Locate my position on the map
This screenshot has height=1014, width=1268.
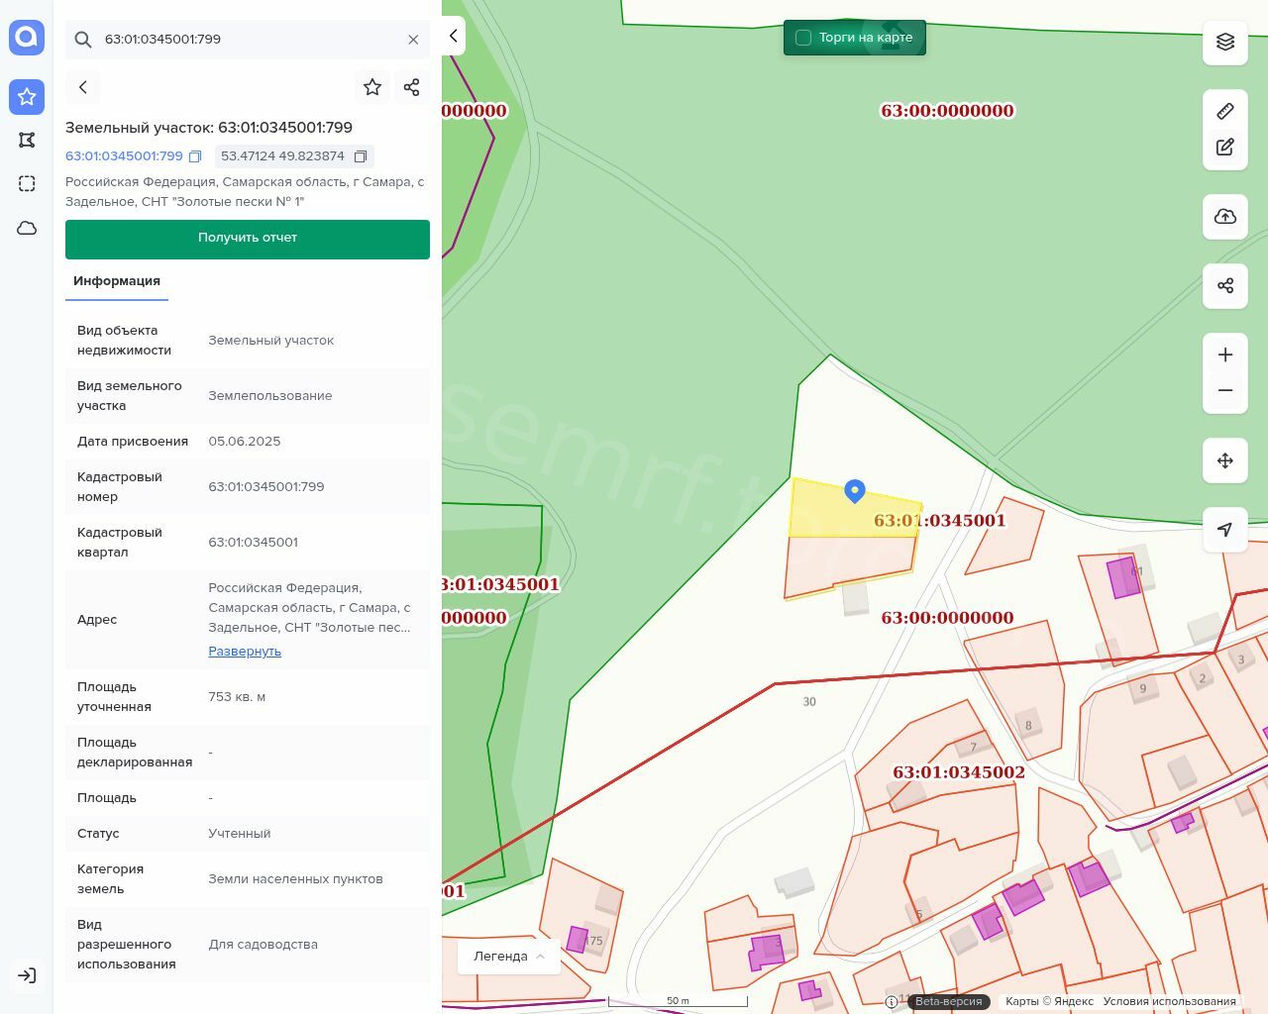point(1225,530)
